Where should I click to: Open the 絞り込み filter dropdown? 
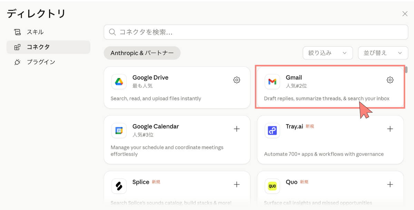pos(328,53)
